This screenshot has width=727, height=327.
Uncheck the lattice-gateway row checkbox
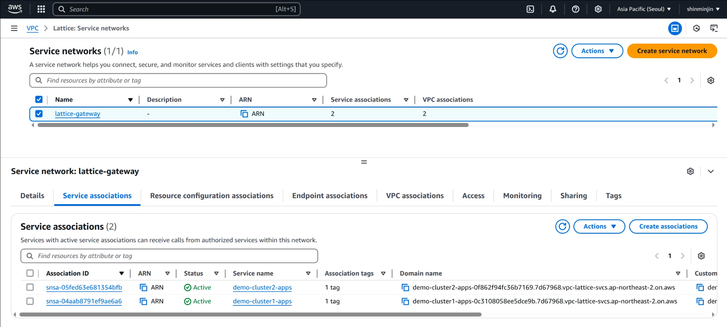point(39,114)
